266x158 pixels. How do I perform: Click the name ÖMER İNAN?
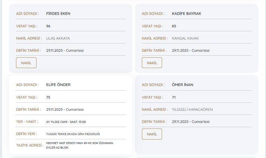(183, 85)
